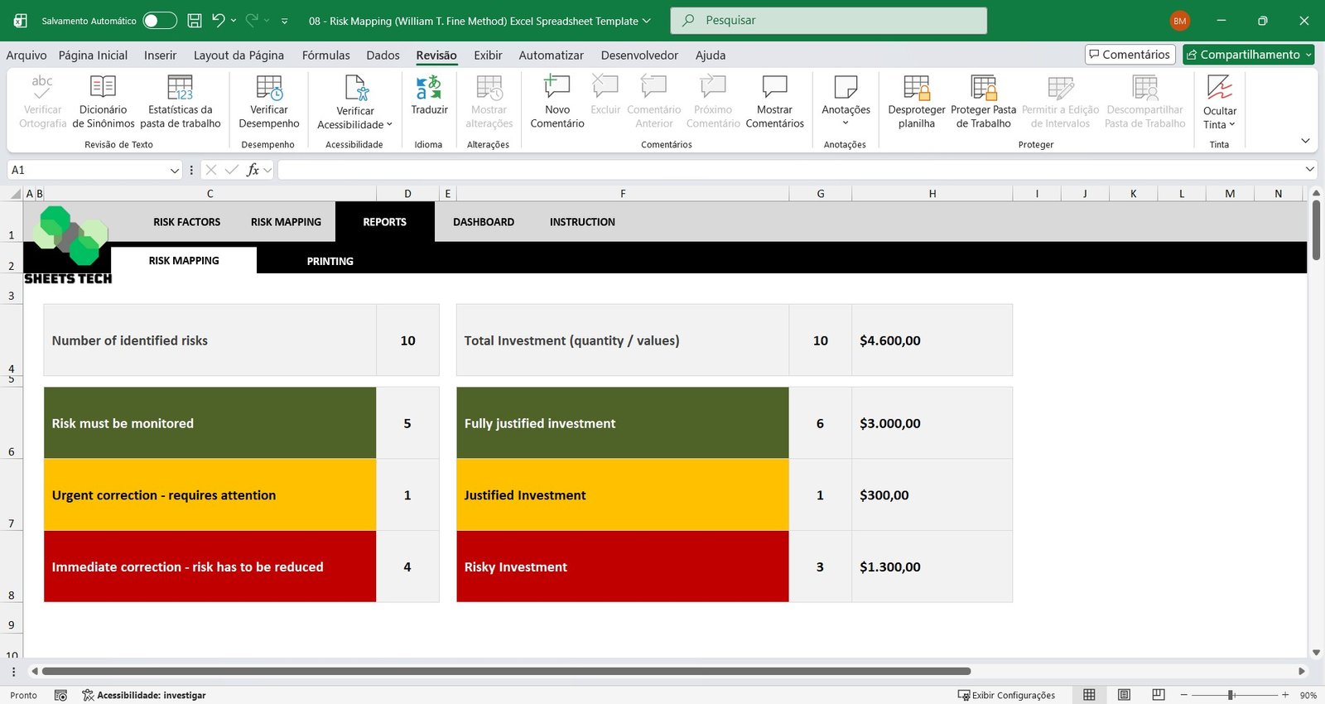Expand Verificar Acessibilidade dropdown
The height and width of the screenshot is (704, 1325).
389,125
